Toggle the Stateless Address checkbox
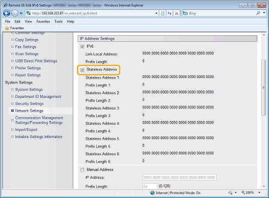Image resolution: width=269 pixels, height=198 pixels. pos(82,70)
